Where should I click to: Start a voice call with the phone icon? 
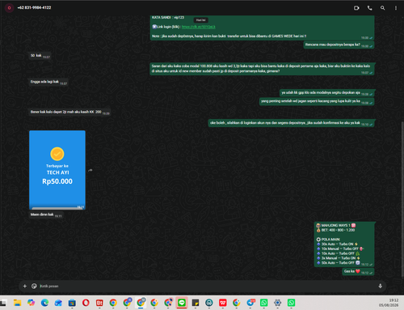369,8
